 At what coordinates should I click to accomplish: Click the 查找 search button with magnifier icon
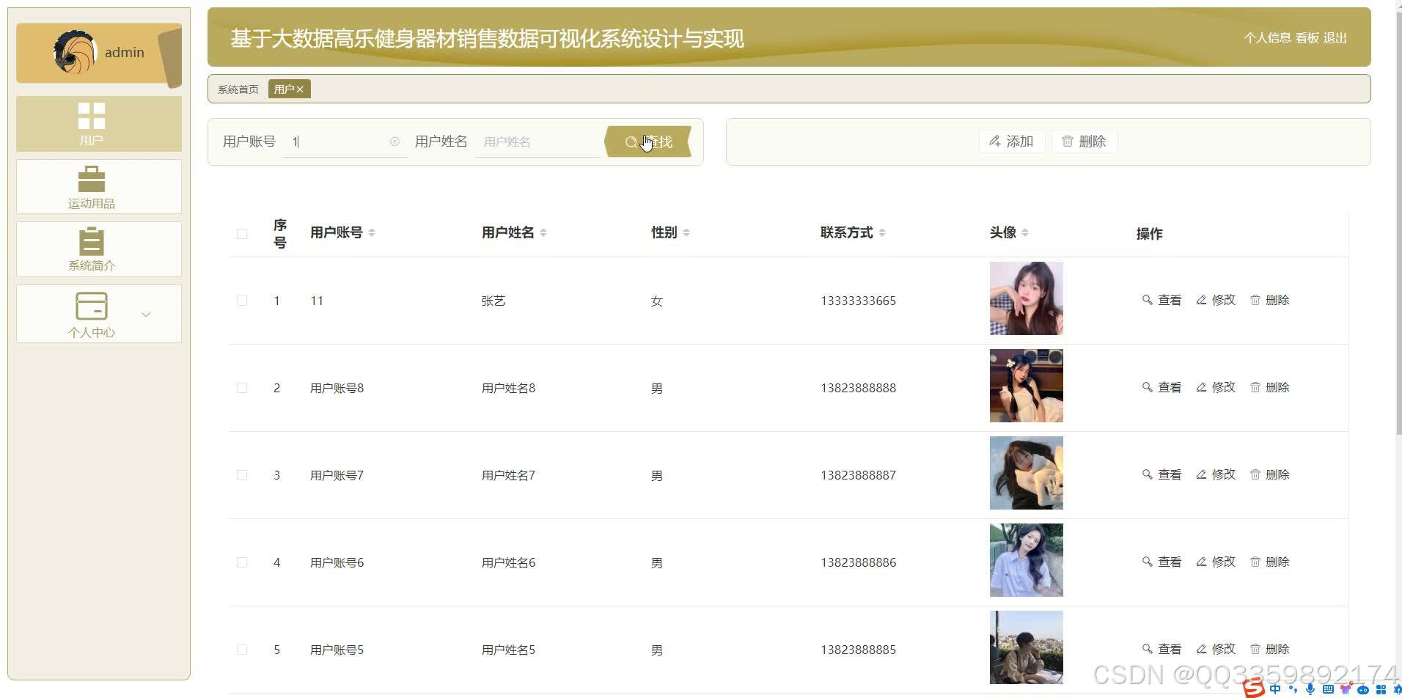click(647, 142)
